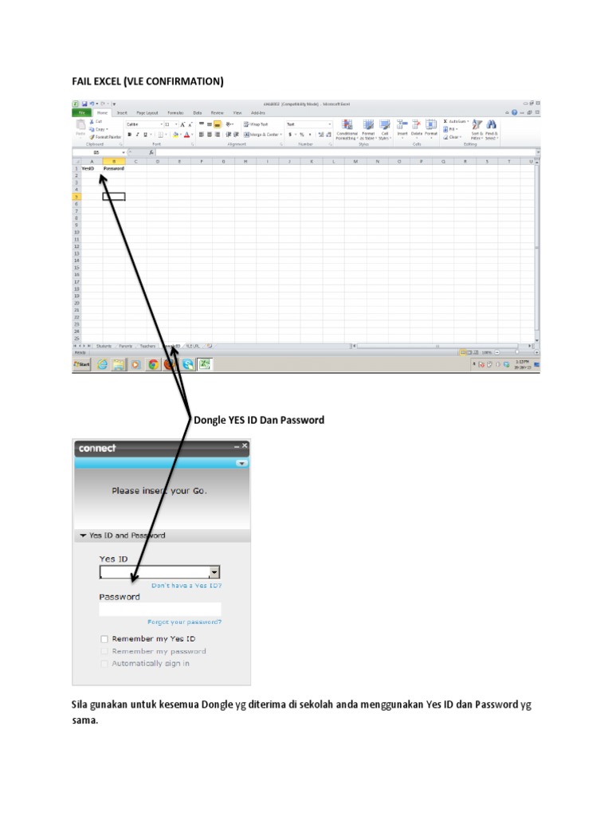
Task: Click the Find & Select binoculars
Action: click(x=491, y=125)
